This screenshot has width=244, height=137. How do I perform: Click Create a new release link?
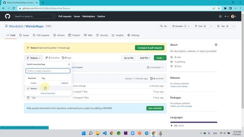(x=179, y=86)
